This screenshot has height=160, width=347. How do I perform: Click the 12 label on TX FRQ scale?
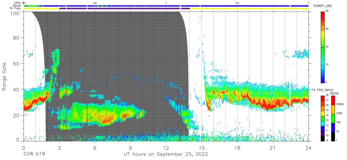point(327,125)
